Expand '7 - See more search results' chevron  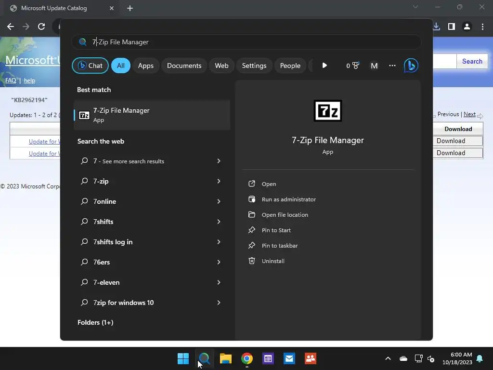pyautogui.click(x=219, y=161)
